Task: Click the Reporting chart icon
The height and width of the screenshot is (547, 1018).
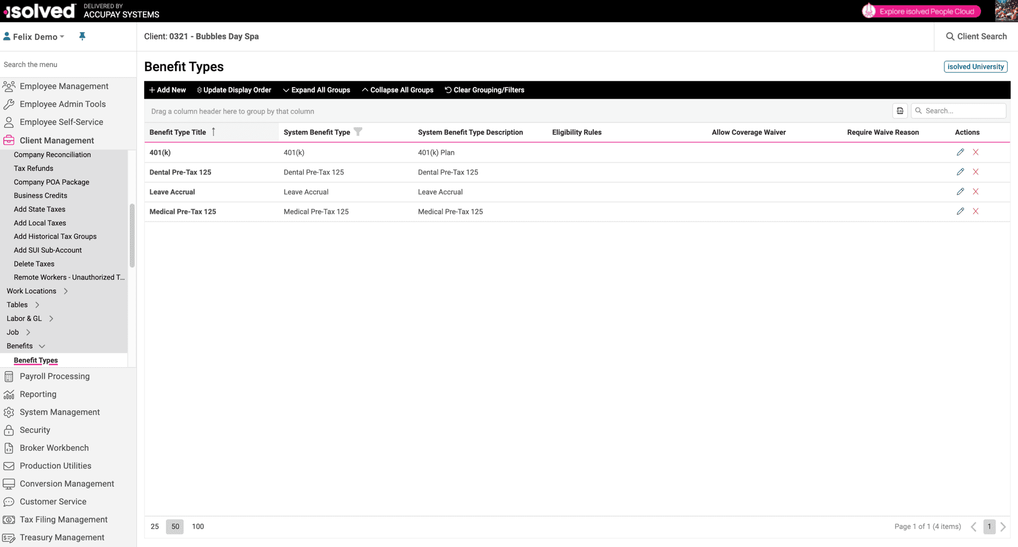Action: (8, 394)
